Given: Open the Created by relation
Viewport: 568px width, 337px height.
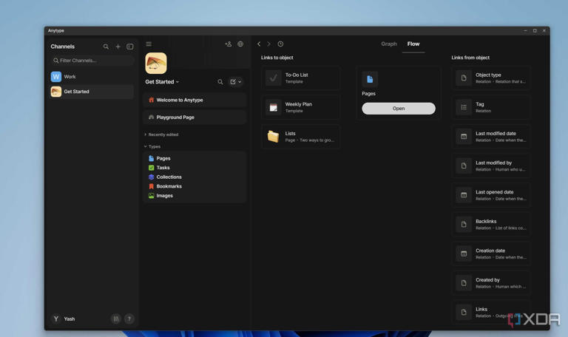Looking at the screenshot, I should 491,283.
